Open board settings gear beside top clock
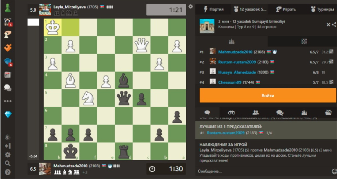 [190, 7]
